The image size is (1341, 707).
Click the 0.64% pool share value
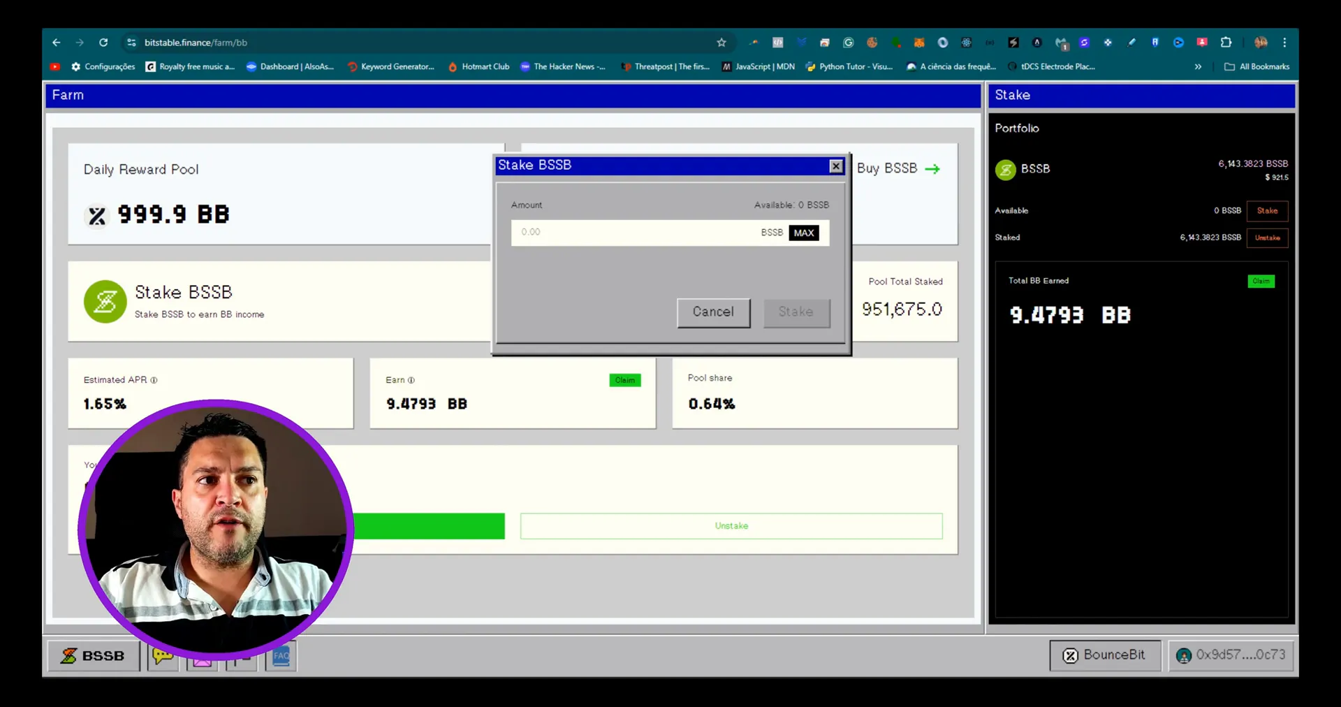point(712,404)
